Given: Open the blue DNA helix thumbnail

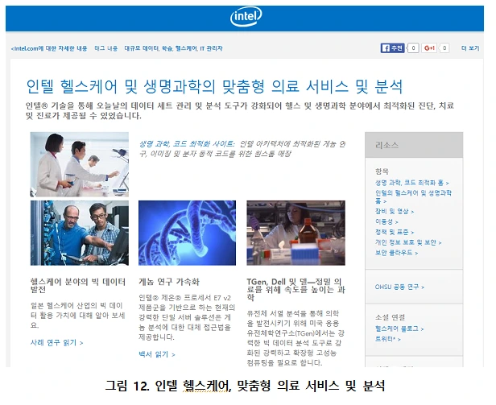Looking at the screenshot, I should point(188,233).
